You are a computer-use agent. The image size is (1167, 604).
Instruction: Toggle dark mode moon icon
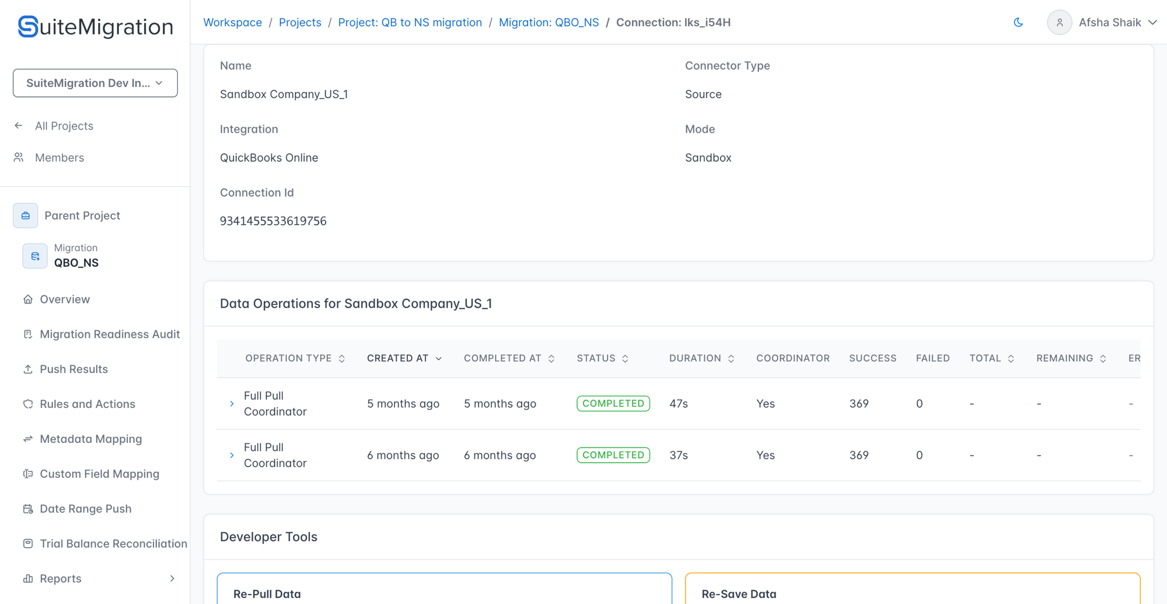click(1018, 22)
